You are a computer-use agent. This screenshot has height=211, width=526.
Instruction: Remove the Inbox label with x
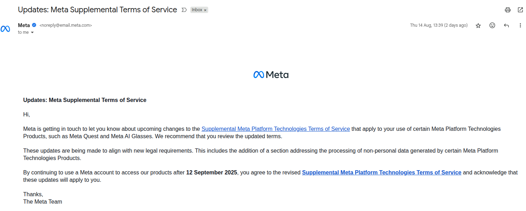coord(205,10)
